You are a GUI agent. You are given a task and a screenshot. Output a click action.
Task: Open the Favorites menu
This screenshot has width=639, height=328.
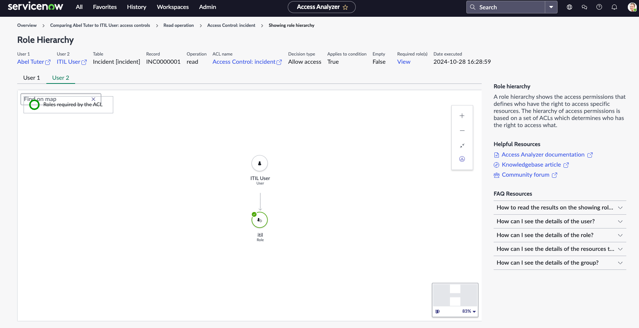tap(105, 7)
